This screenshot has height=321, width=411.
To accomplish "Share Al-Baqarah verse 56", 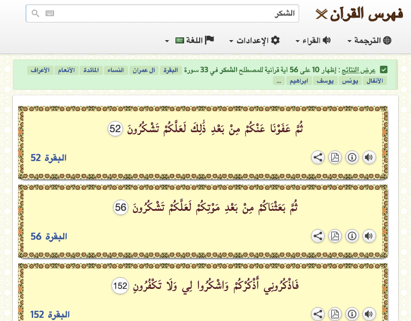I will click(x=317, y=236).
